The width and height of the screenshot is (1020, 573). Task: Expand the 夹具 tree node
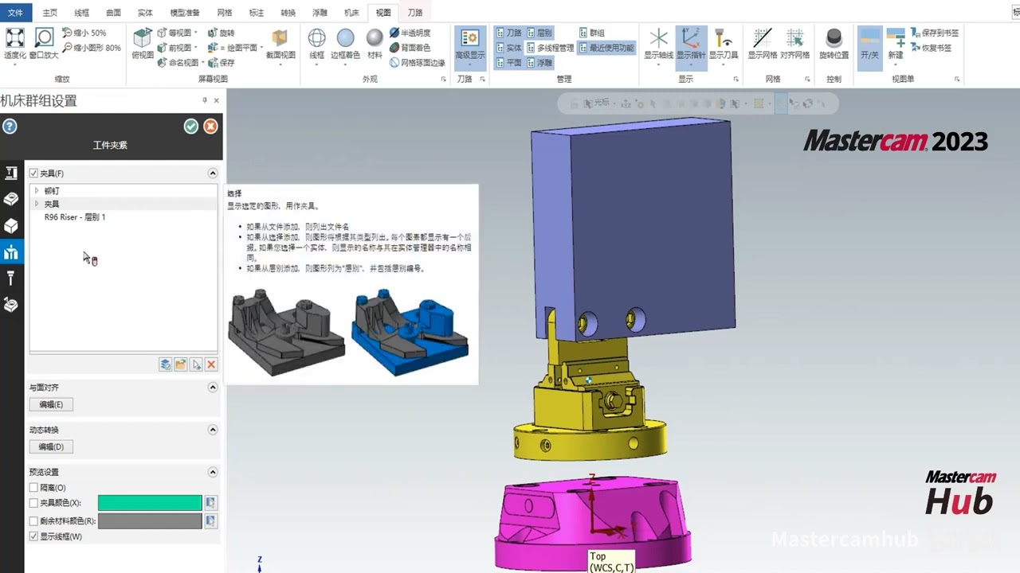[37, 204]
